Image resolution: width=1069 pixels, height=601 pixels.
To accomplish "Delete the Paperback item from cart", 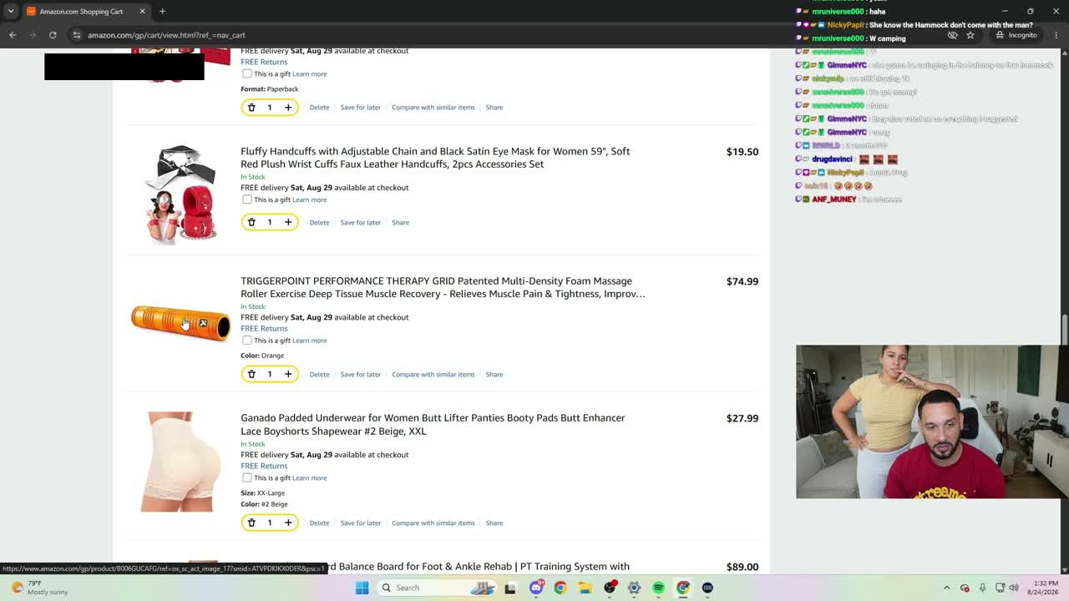I will click(x=319, y=107).
